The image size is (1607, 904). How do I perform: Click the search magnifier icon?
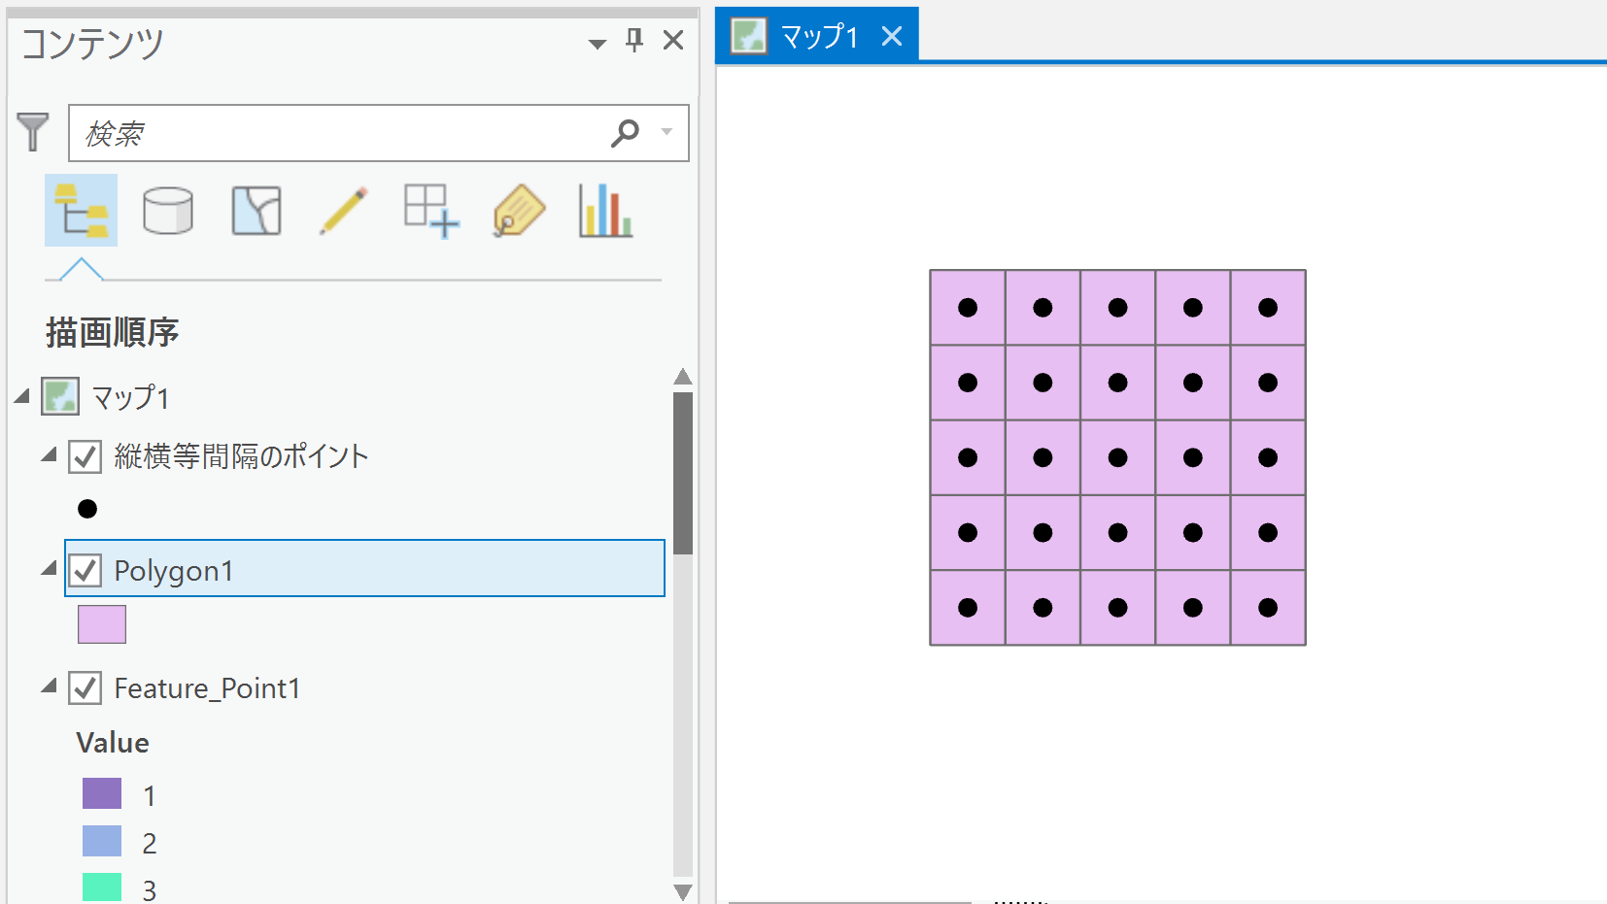(x=626, y=132)
